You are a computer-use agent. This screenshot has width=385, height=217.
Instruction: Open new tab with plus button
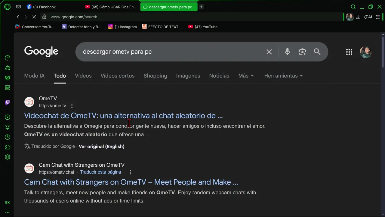click(201, 7)
